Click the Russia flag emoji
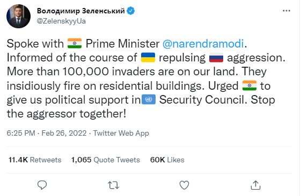 [216, 58]
